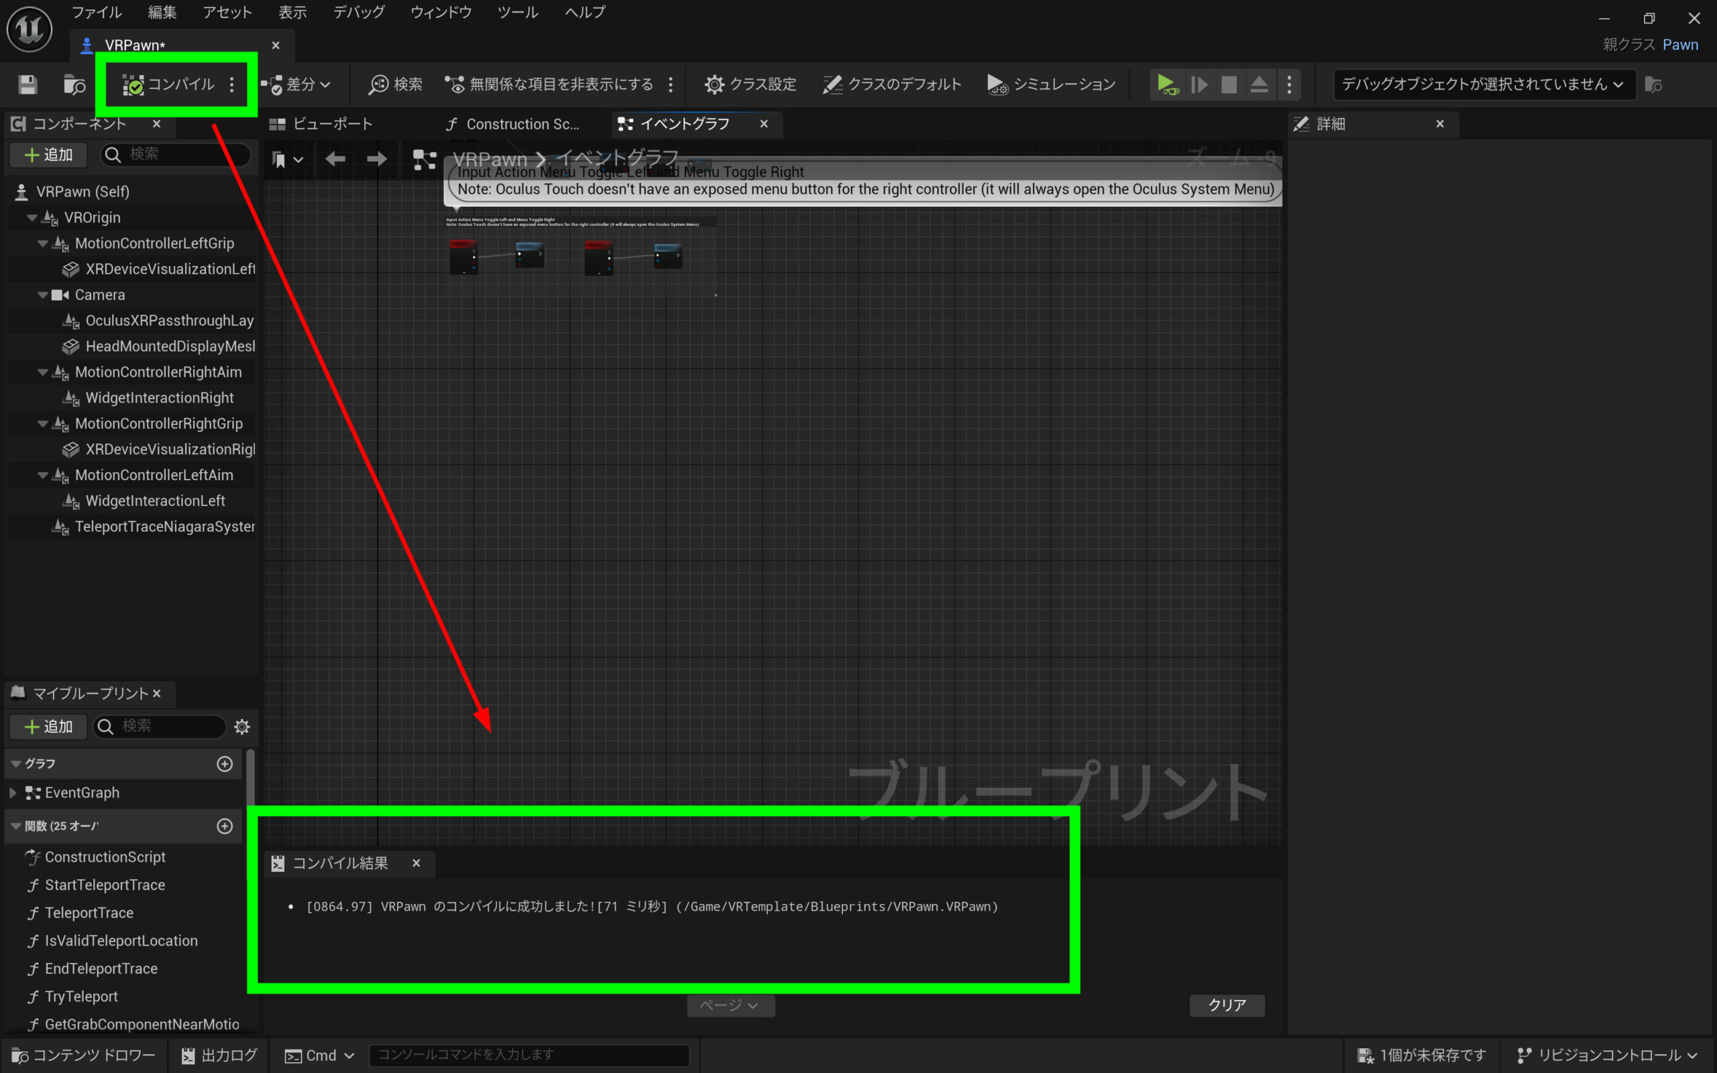Open the Debug menu in the menu bar

pyautogui.click(x=359, y=12)
